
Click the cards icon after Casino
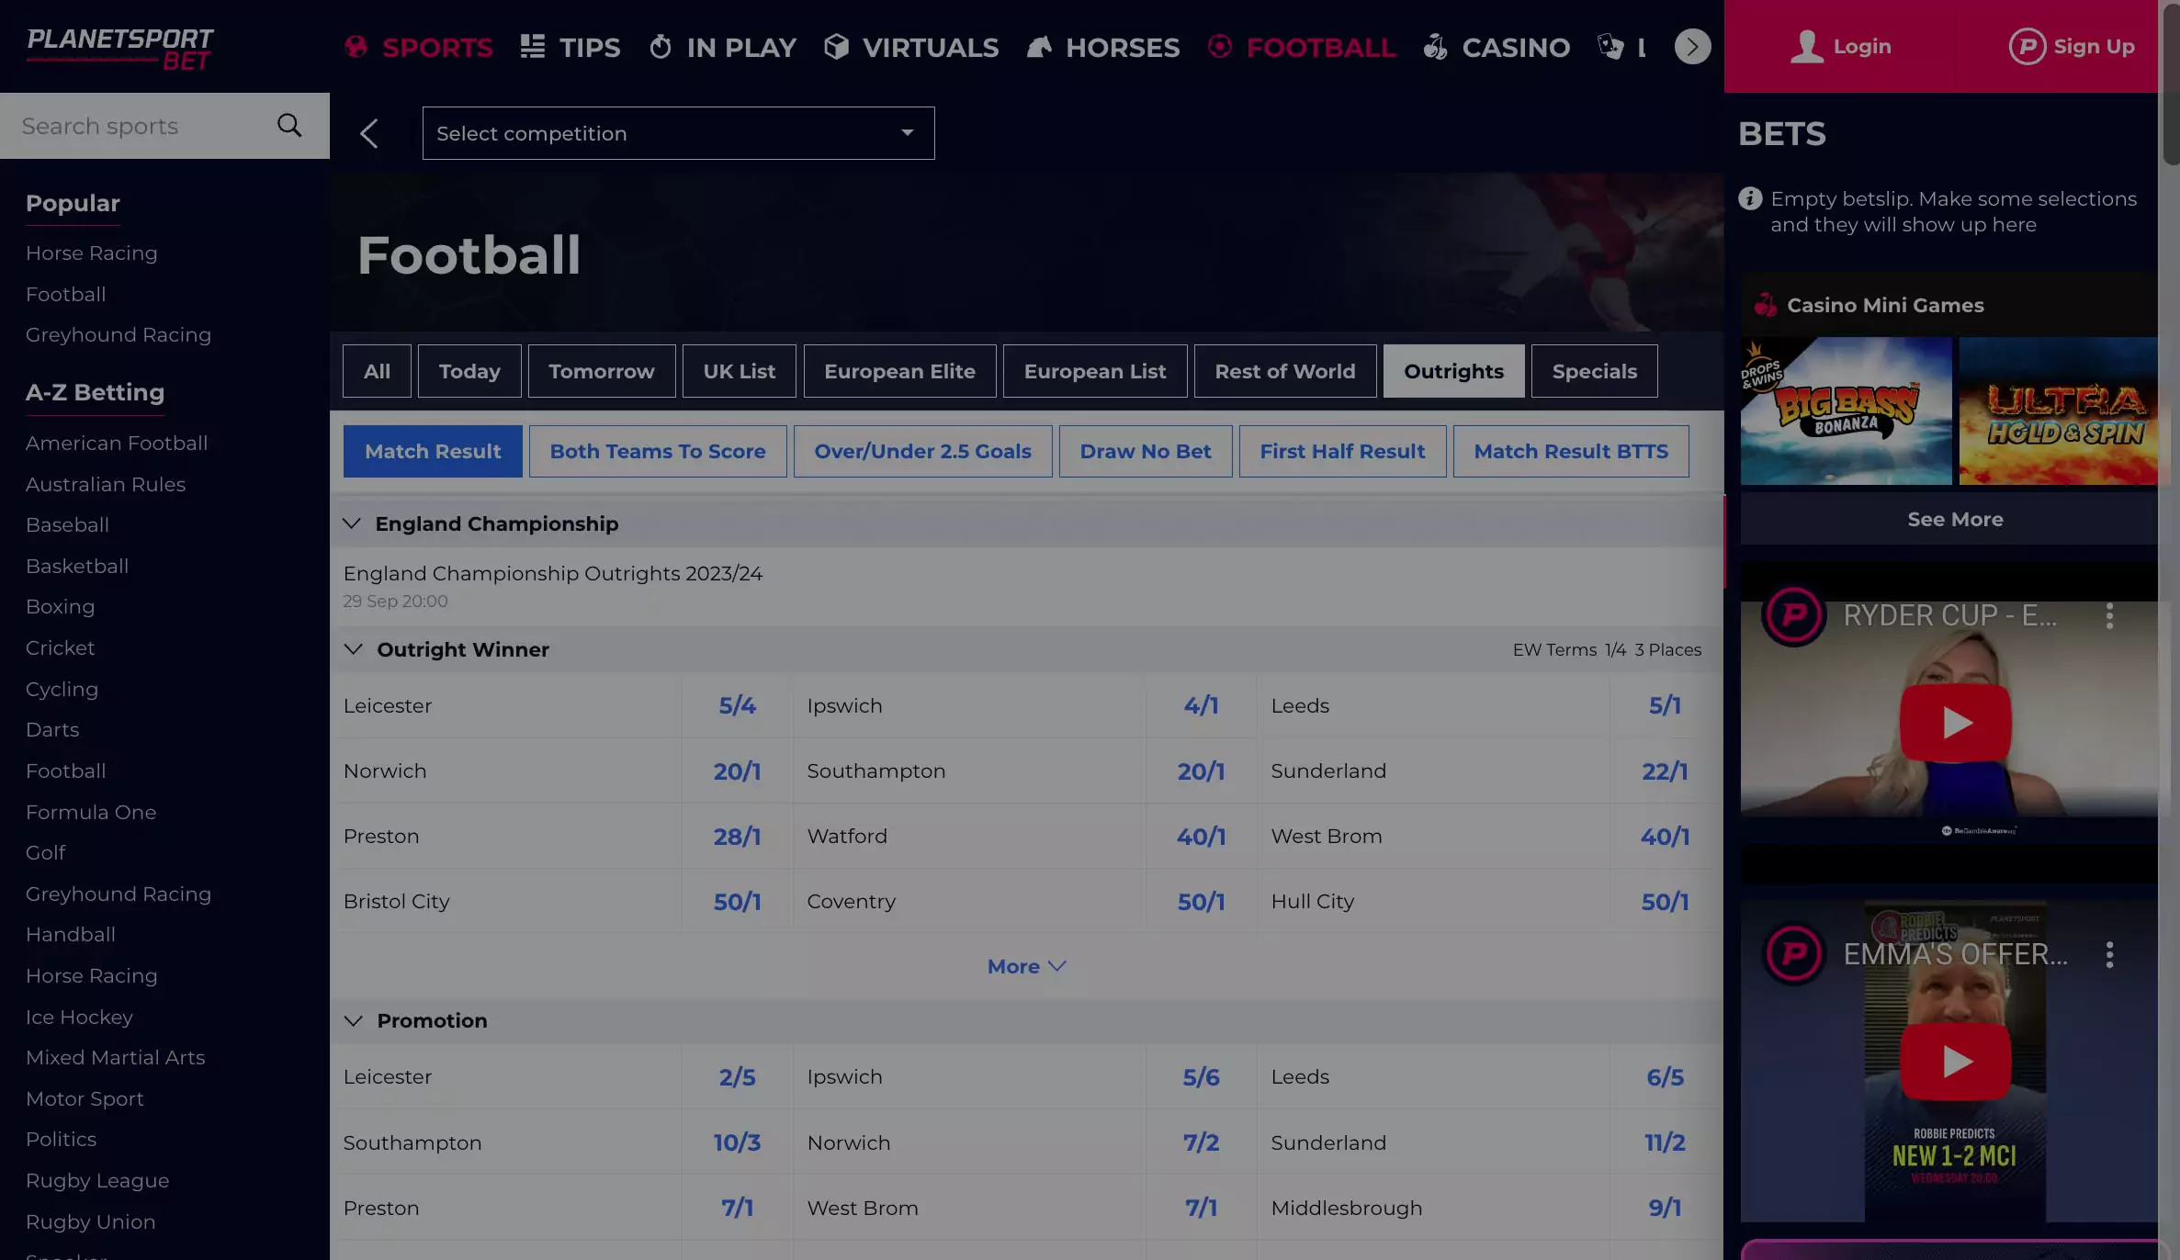point(1610,47)
